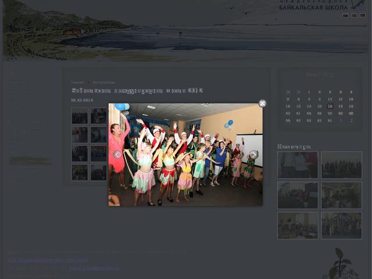Open top-left photo in right sidebar gallery

pos(298,165)
